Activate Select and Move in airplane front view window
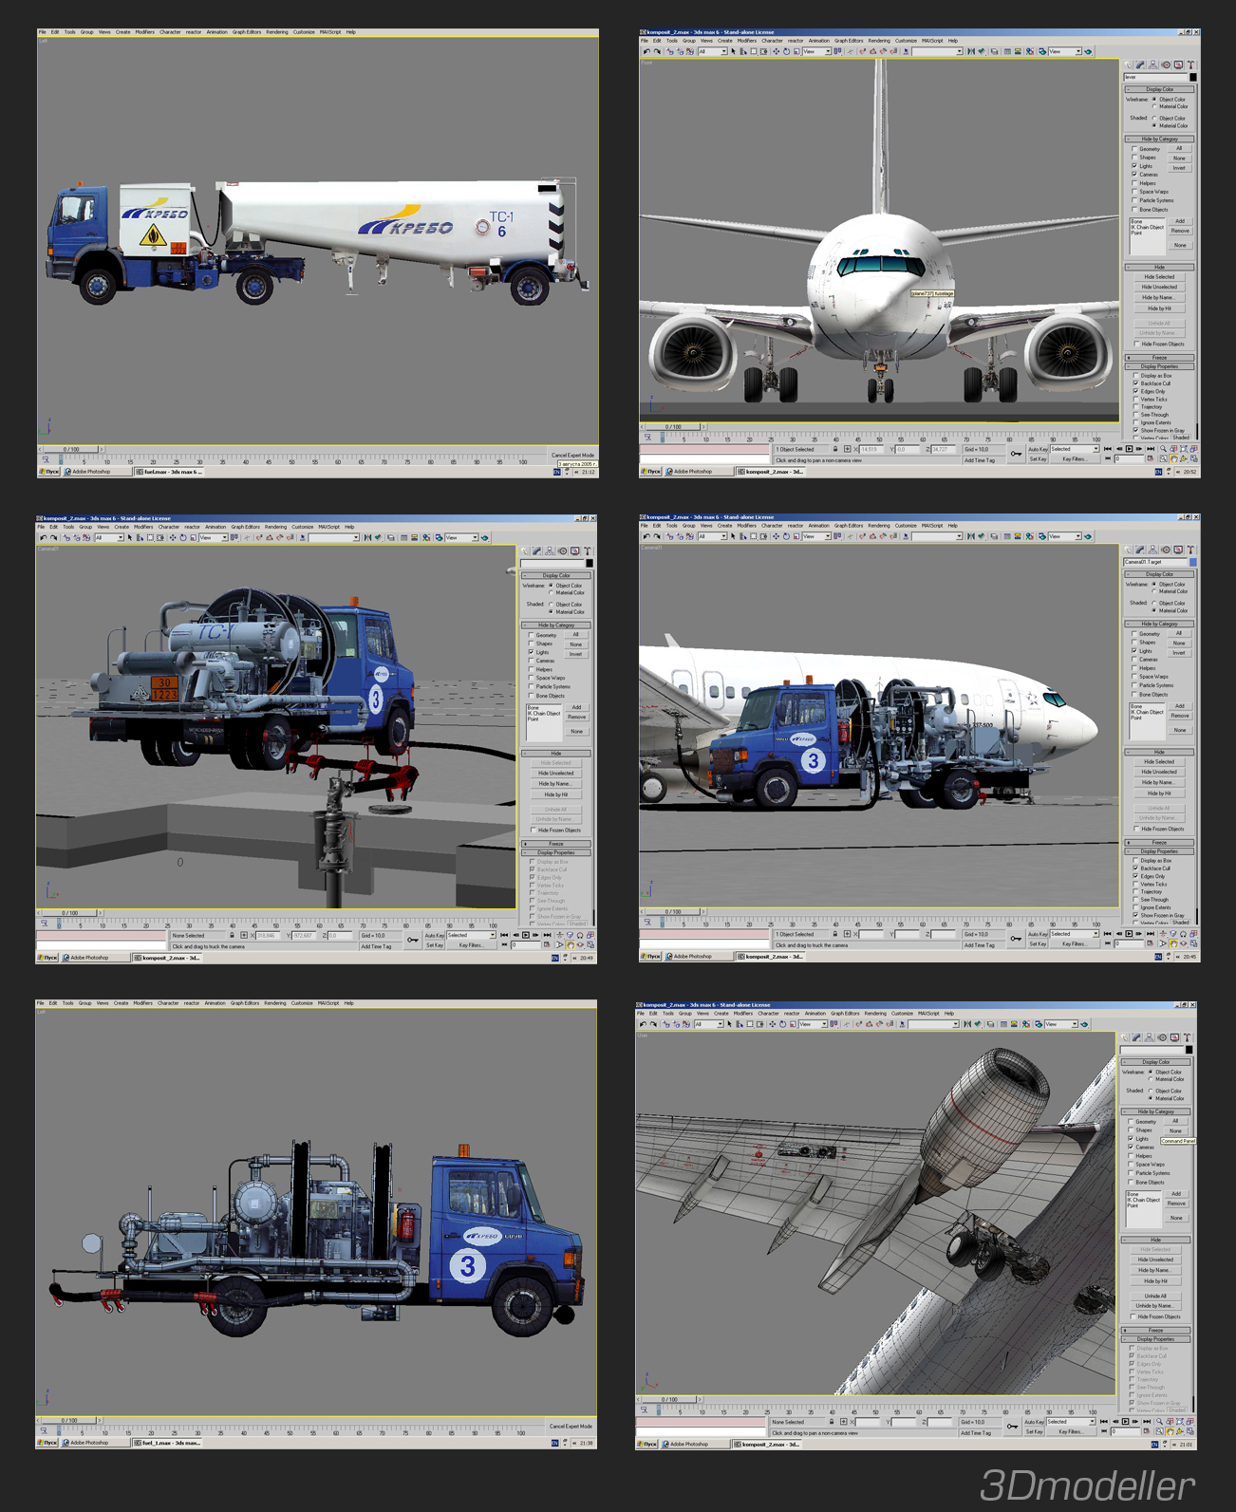The height and width of the screenshot is (1512, 1236). coord(775,52)
